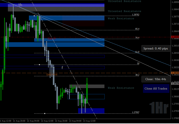Click the 'th' text label in top zone
The width and height of the screenshot is (179, 124).
point(20,5)
